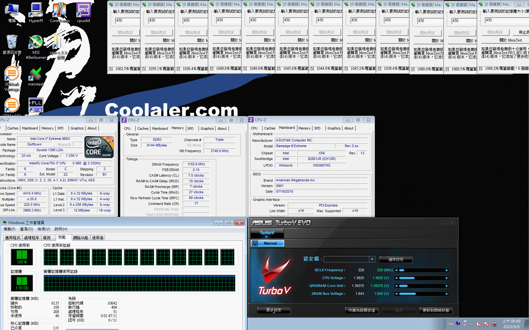The width and height of the screenshot is (529, 330).
Task: Increase BCLK Frequency with the right arrow
Action: point(447,270)
